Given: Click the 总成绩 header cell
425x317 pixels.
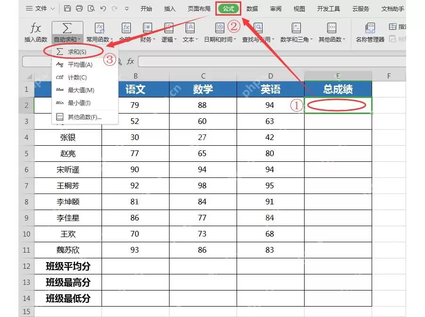Looking at the screenshot, I should 338,89.
